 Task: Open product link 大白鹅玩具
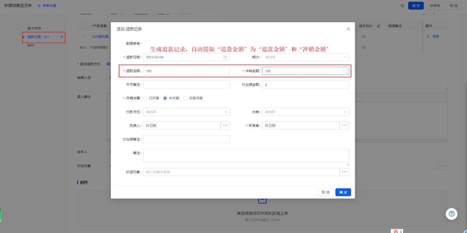pyautogui.click(x=100, y=37)
